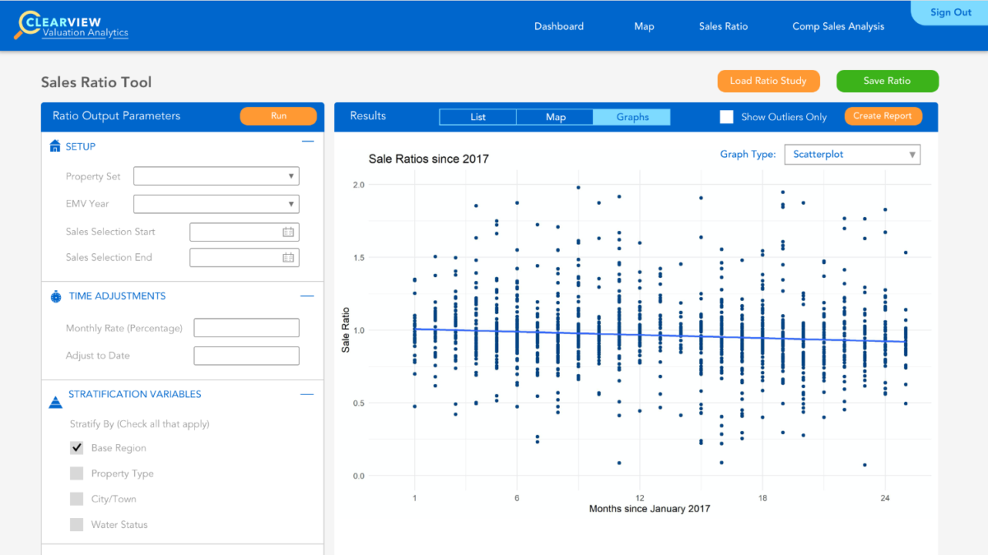This screenshot has width=988, height=555.
Task: Click the Time Adjustments stopwatch icon
Action: [55, 296]
